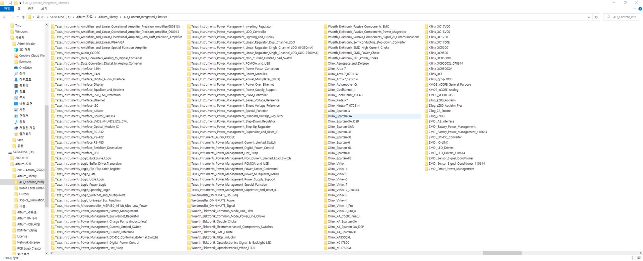Open the help question mark icon
The height and width of the screenshot is (261, 643).
click(640, 9)
